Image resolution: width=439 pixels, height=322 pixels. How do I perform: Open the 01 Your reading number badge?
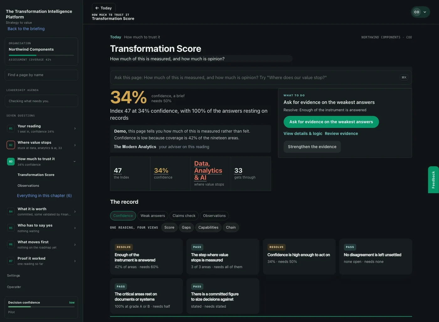pos(11,128)
